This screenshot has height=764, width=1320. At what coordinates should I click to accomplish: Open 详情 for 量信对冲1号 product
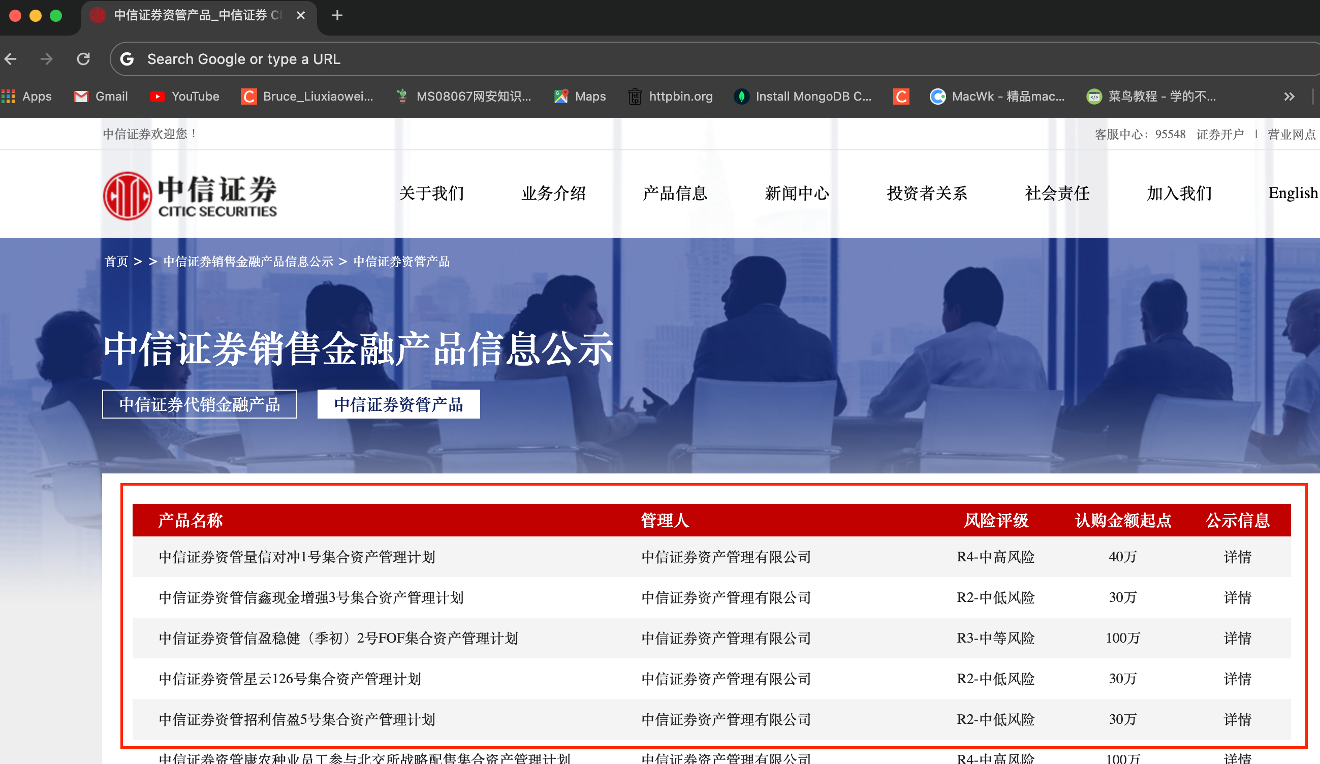(1237, 557)
